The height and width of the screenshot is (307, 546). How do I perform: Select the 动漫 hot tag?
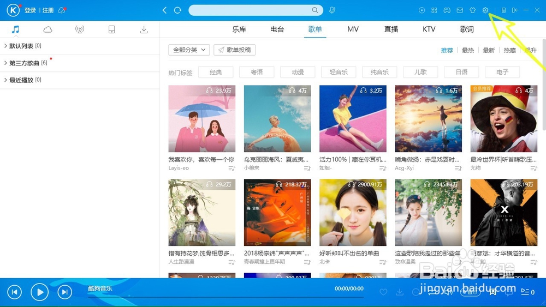pos(298,72)
